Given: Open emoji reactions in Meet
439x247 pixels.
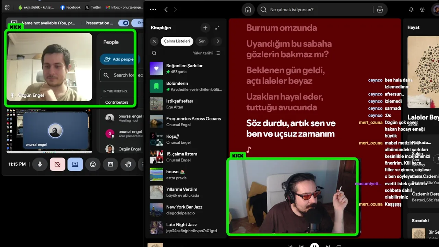Looking at the screenshot, I should click(x=93, y=164).
